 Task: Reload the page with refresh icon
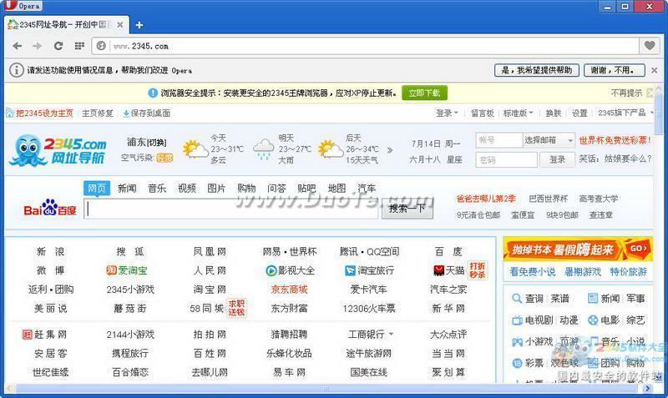click(x=58, y=46)
